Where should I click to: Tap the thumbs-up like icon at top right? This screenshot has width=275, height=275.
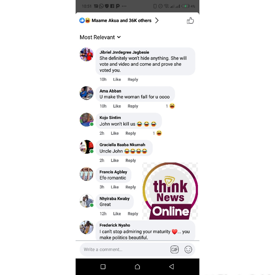(190, 21)
